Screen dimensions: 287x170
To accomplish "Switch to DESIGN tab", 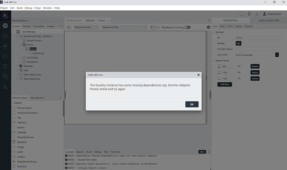I will pos(90,20).
